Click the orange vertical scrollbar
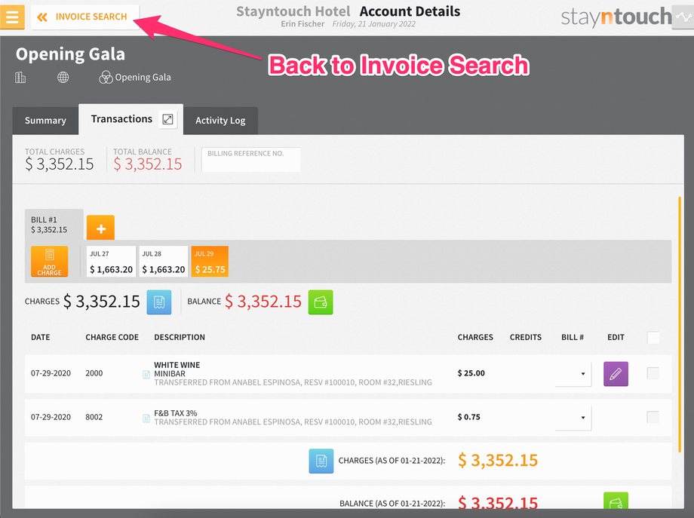The height and width of the screenshot is (518, 694). tap(680, 325)
